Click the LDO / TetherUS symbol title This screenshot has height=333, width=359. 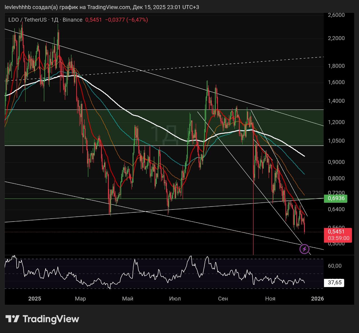[27, 20]
